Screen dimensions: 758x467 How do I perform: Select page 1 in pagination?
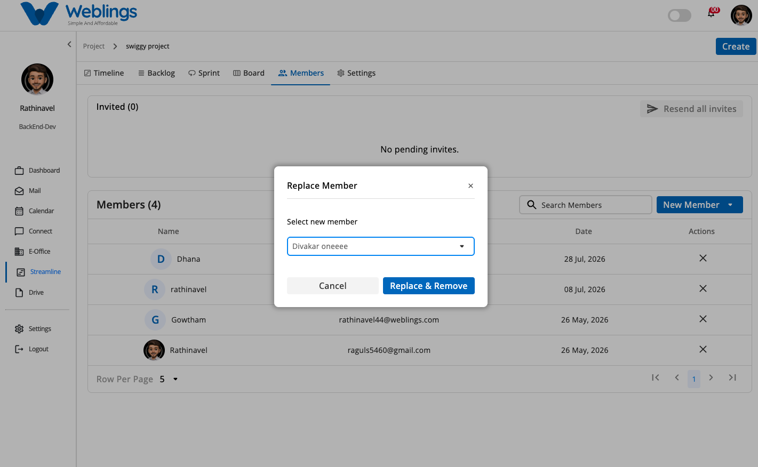coord(694,379)
